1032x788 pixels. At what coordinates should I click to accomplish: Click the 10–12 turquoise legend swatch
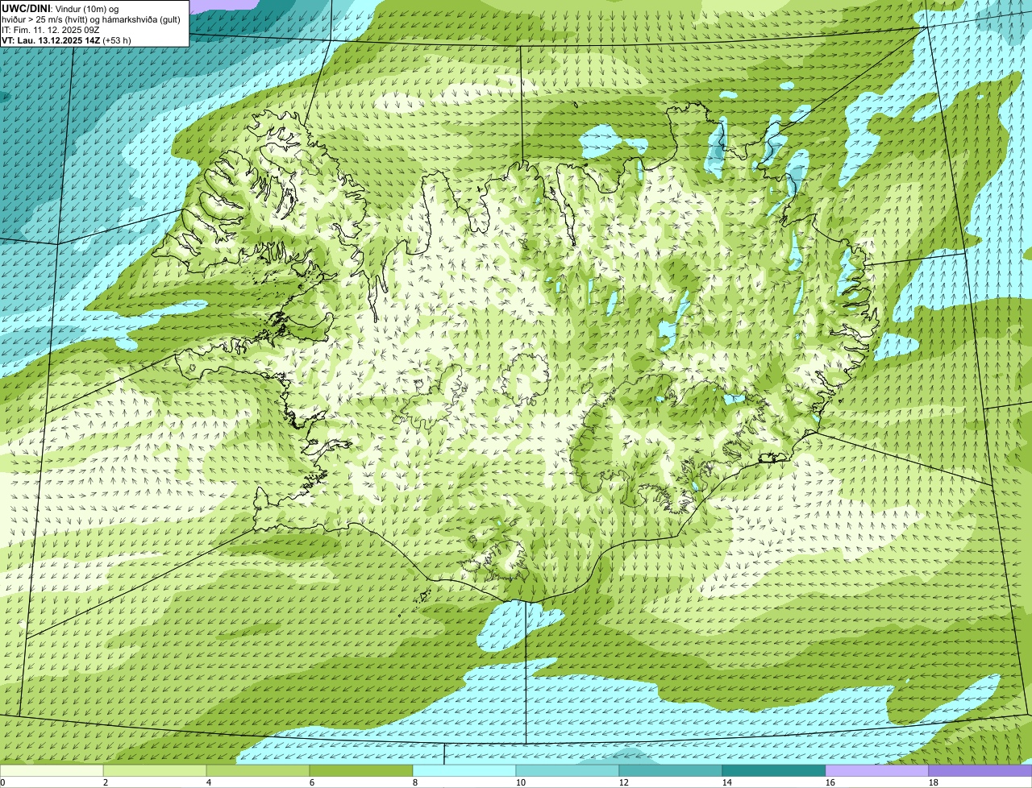(568, 770)
